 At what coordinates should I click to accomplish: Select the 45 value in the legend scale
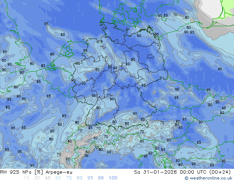(x=48, y=178)
